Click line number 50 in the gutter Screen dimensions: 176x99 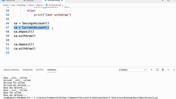point(7,40)
